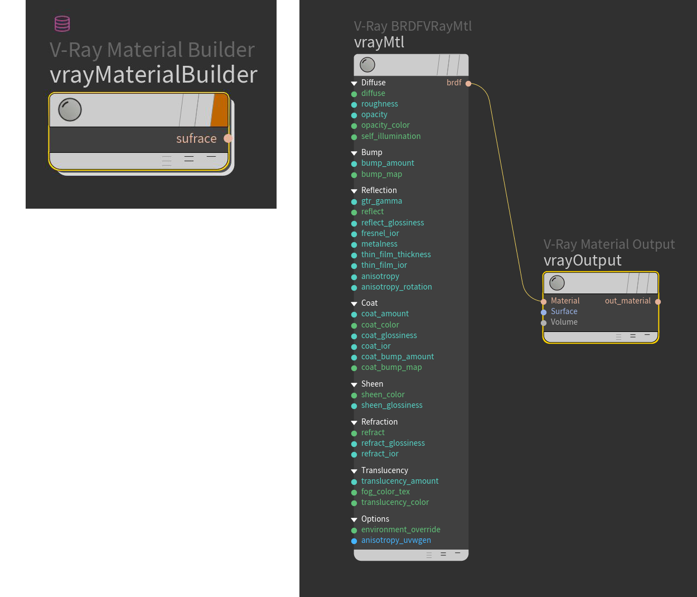
Task: Click the bump_amount input connector dot
Action: (354, 164)
